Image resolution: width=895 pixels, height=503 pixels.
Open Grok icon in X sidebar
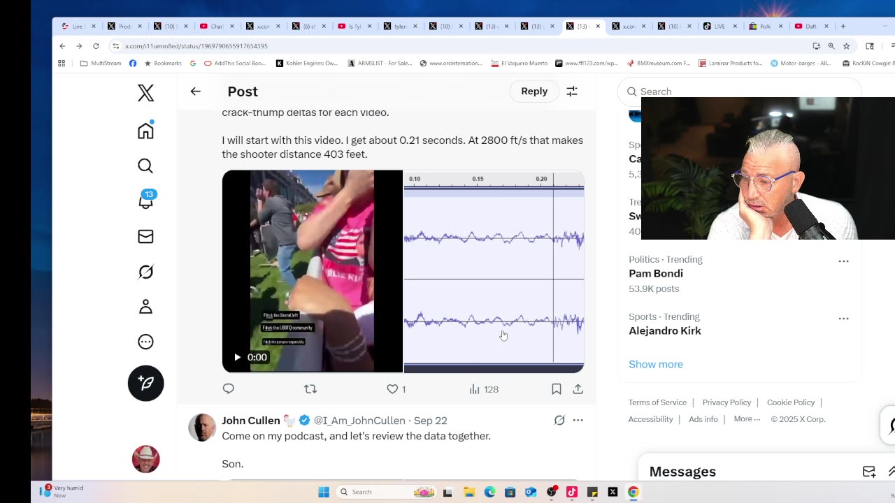pyautogui.click(x=145, y=272)
